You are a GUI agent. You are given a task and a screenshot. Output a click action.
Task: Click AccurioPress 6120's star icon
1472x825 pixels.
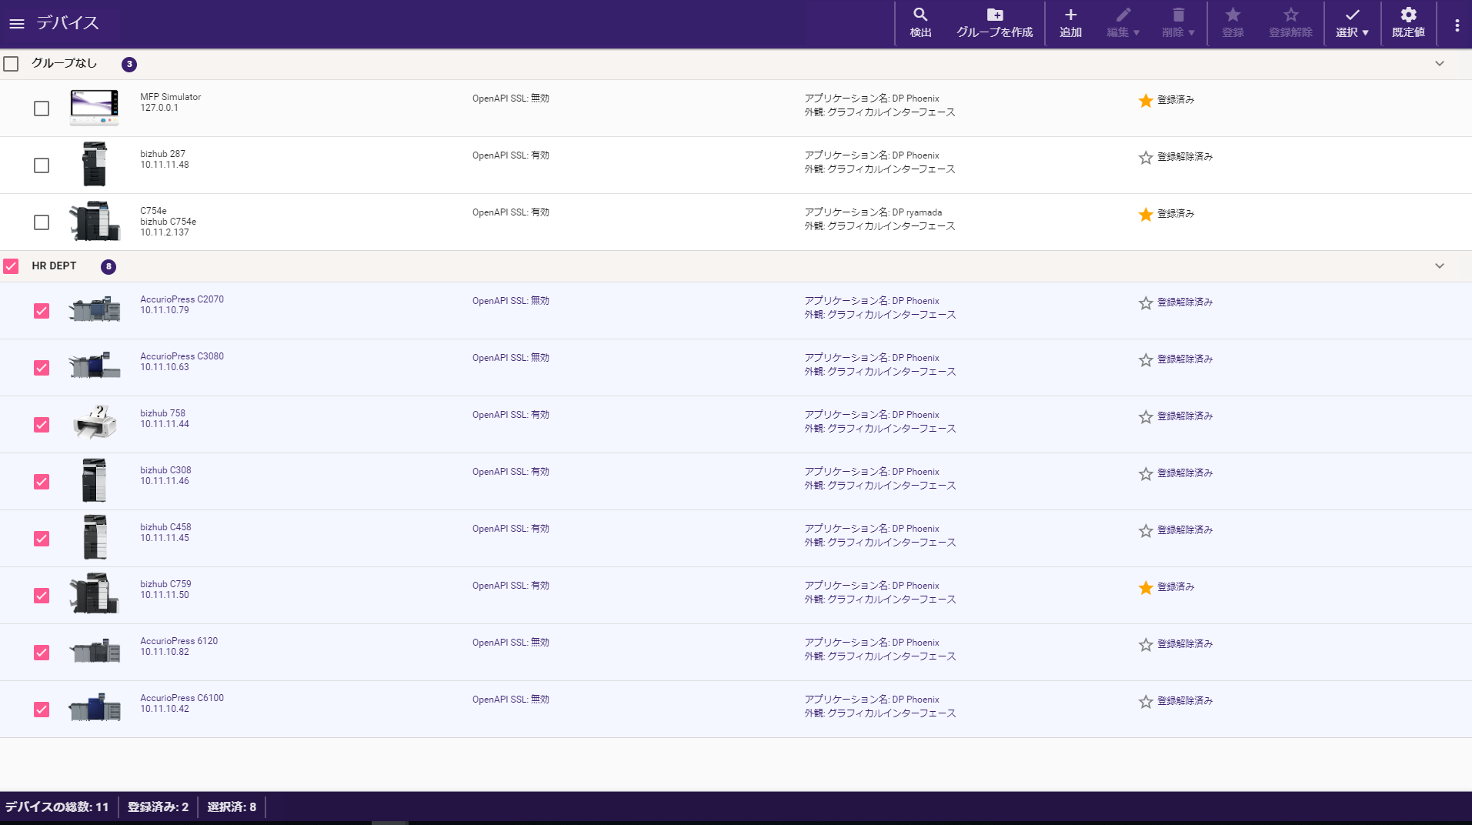click(x=1146, y=644)
